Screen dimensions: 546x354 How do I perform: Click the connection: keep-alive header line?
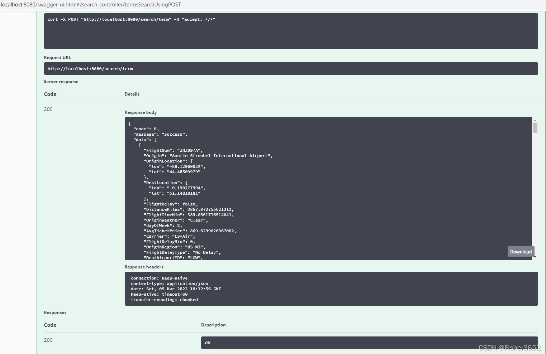point(159,278)
